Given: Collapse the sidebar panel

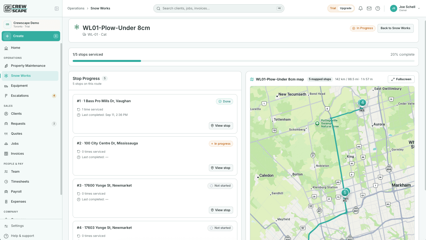Looking at the screenshot, I should (57, 9).
